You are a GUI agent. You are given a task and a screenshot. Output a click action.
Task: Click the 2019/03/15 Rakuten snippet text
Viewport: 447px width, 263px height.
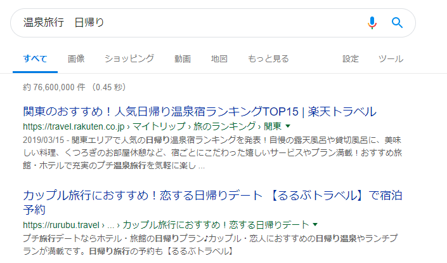point(212,152)
